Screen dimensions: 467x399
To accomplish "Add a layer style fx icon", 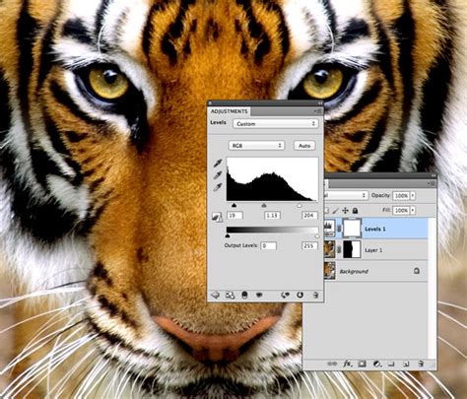I will pyautogui.click(x=348, y=364).
